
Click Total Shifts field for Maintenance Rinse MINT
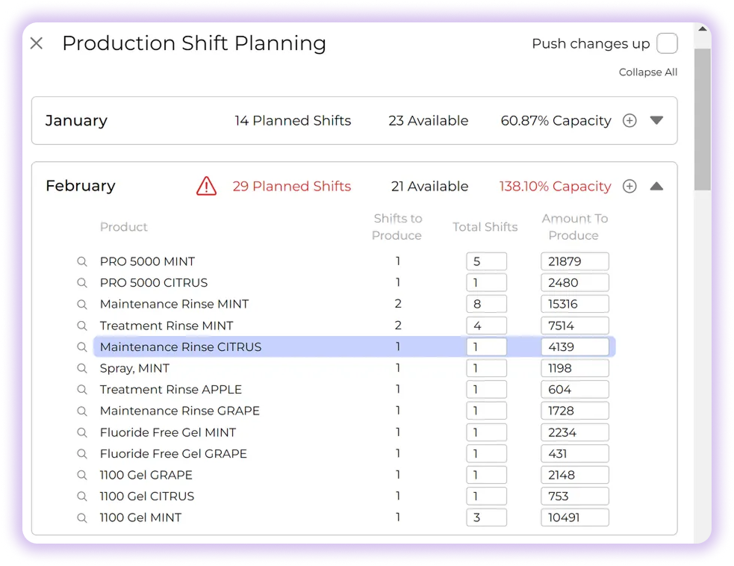[486, 305]
